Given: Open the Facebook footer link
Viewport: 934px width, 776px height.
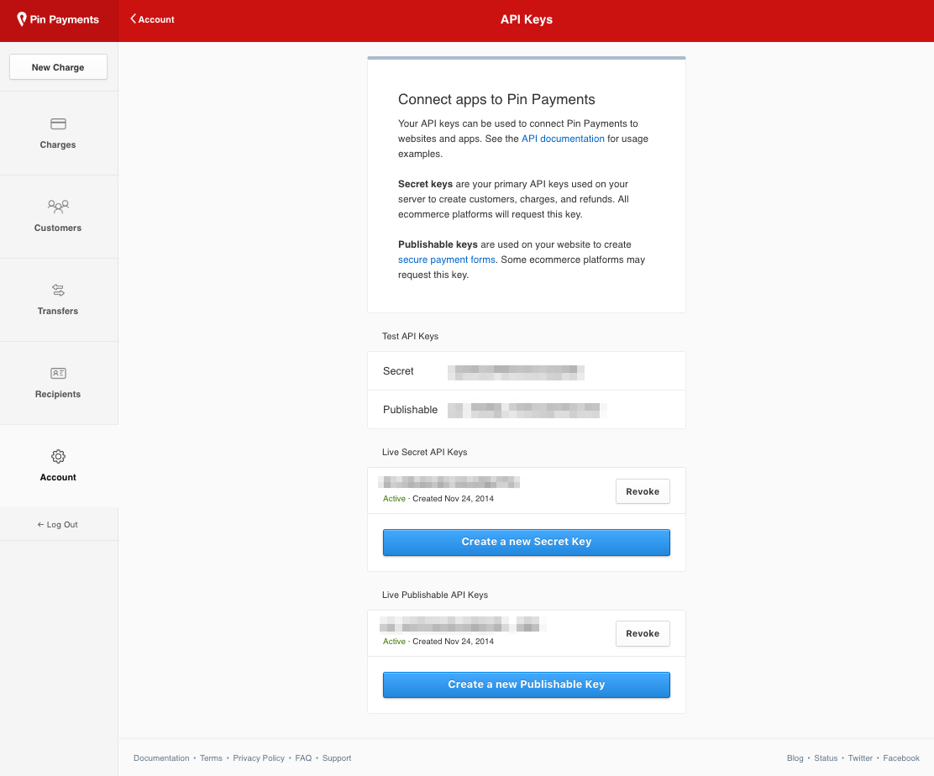Looking at the screenshot, I should click(x=901, y=758).
